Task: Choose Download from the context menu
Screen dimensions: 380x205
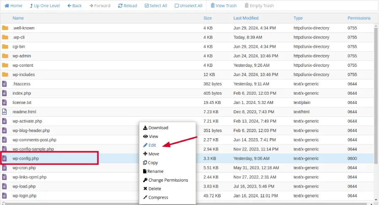Action: click(x=155, y=128)
